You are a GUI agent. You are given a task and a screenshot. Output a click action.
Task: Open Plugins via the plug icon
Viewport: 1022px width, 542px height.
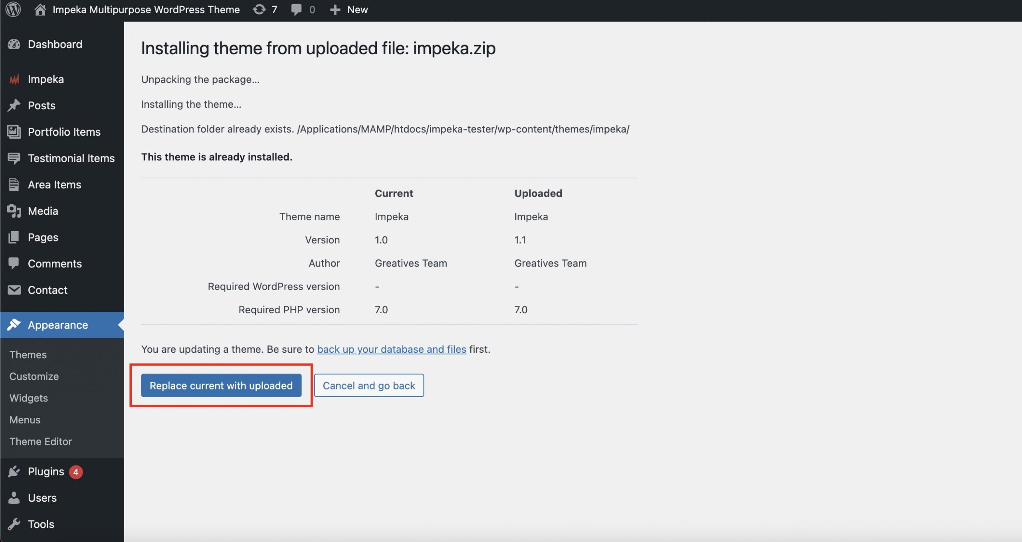coord(14,471)
